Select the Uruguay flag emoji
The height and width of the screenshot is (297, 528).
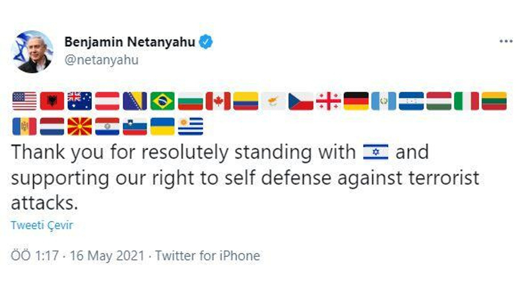[x=190, y=126]
